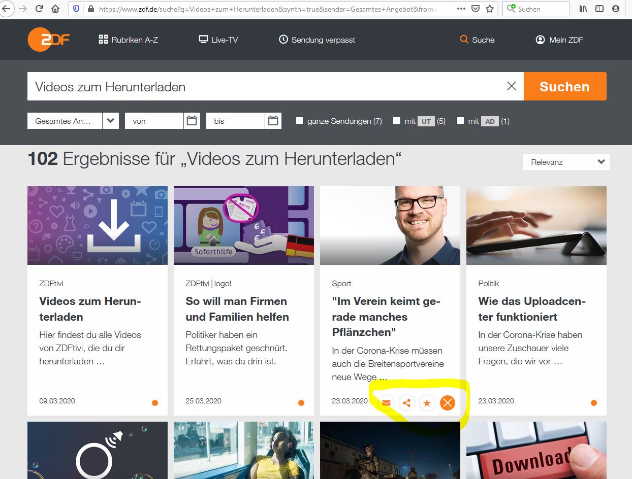Enable mit UT subtitles checkbox
Screen dimensions: 632x479
[397, 121]
